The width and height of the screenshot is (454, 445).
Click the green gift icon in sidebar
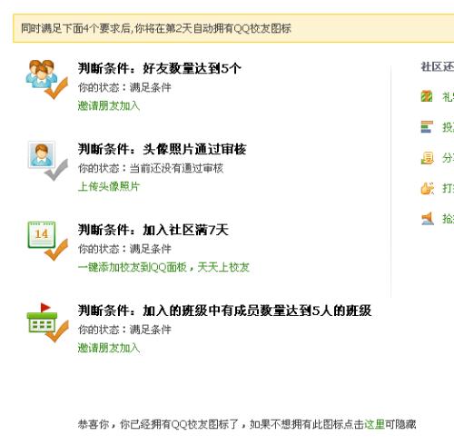coord(427,96)
